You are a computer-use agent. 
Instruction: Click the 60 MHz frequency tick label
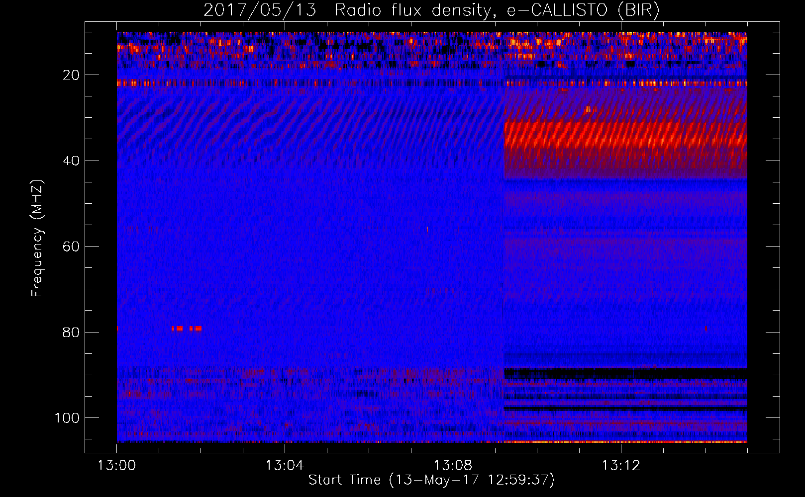[71, 247]
